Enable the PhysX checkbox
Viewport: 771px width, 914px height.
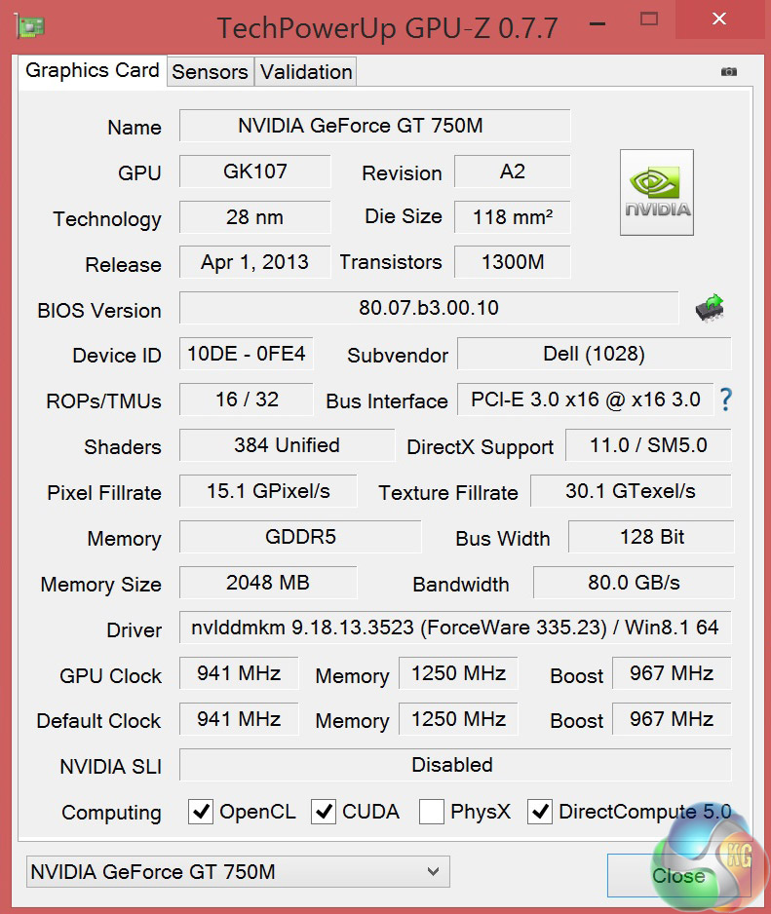point(432,812)
